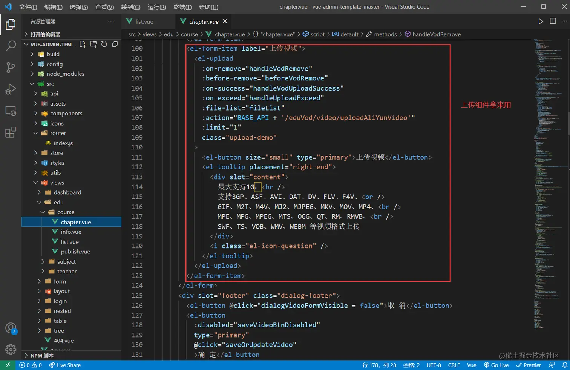This screenshot has height=370, width=570.
Task: Expand the build folder
Action: pyautogui.click(x=72, y=54)
